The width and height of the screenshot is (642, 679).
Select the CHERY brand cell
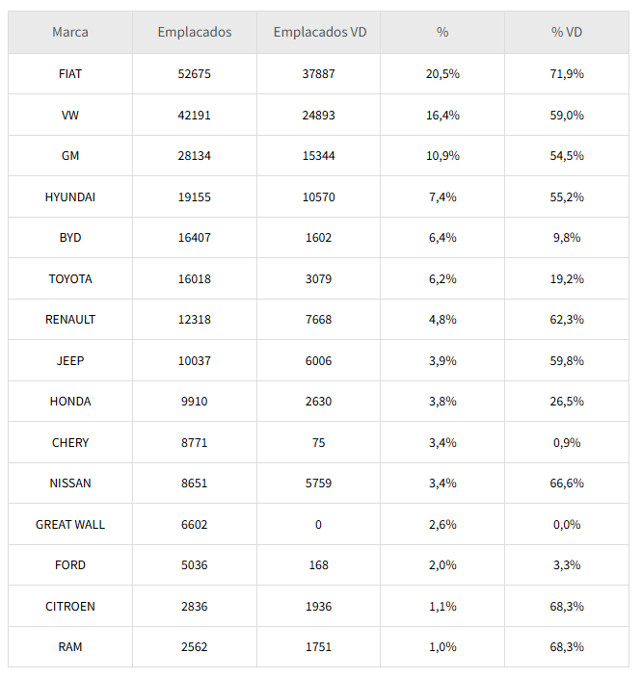point(70,443)
